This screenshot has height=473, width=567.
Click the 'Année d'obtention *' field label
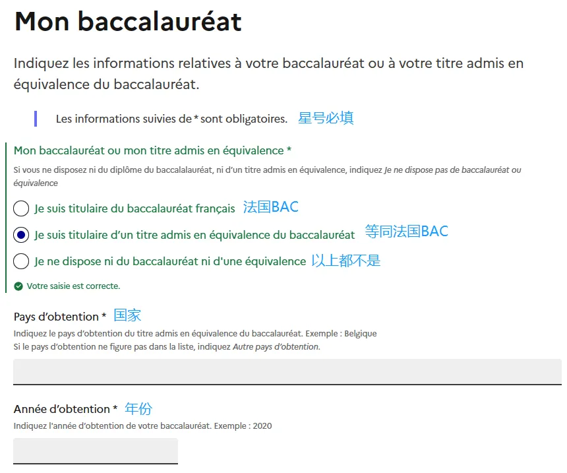click(65, 409)
